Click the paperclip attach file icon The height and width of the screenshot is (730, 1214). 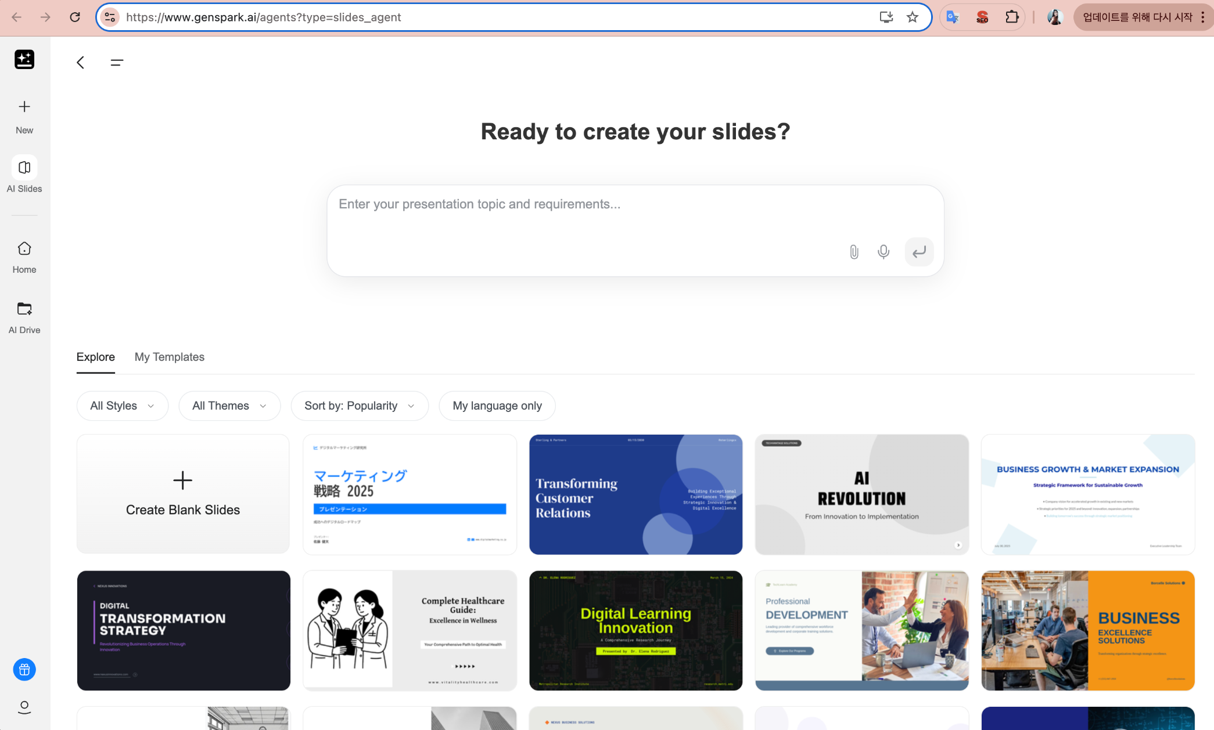pyautogui.click(x=854, y=252)
